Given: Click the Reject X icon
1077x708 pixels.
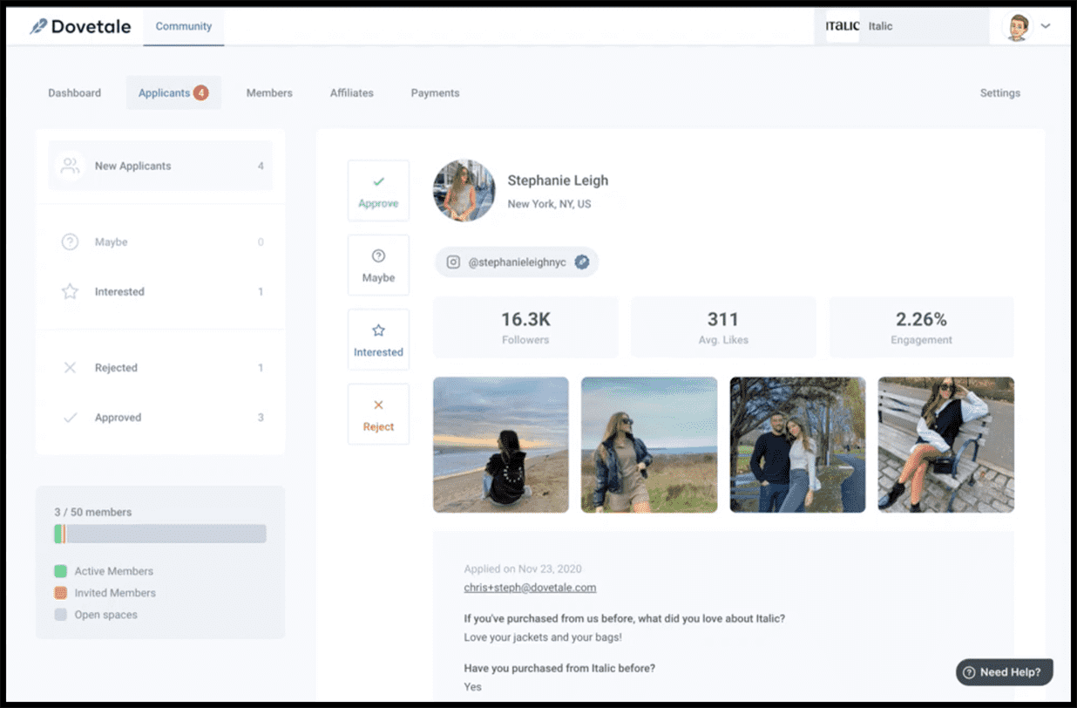Looking at the screenshot, I should pyautogui.click(x=378, y=405).
